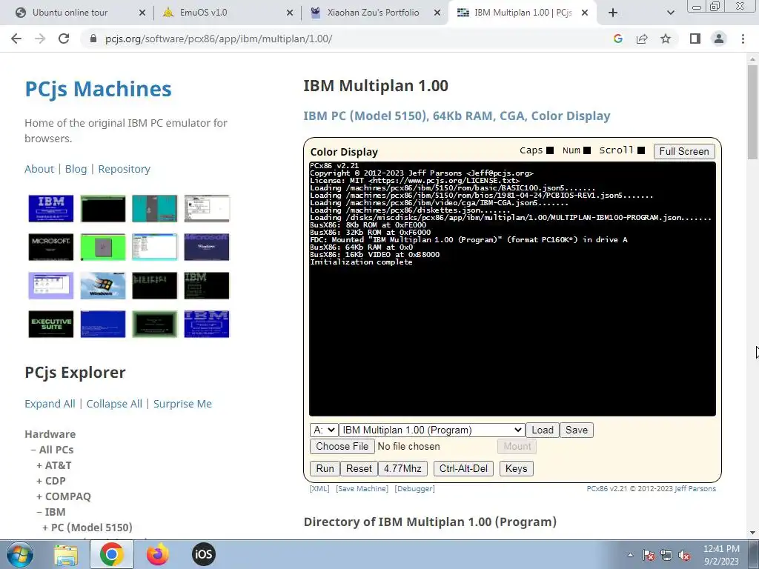Click the Keys button
This screenshot has width=759, height=569.
click(516, 468)
